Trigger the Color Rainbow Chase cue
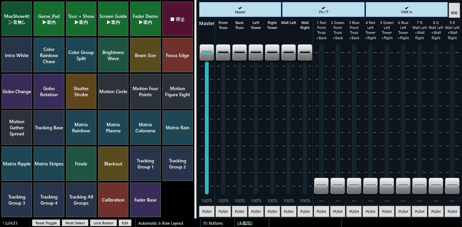Viewport: 462px width, 227px height. [49, 55]
